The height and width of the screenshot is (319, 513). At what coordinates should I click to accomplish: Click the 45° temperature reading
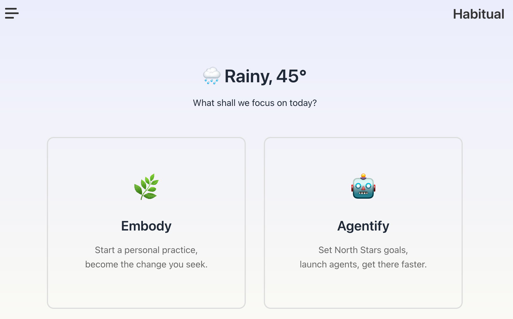click(291, 76)
